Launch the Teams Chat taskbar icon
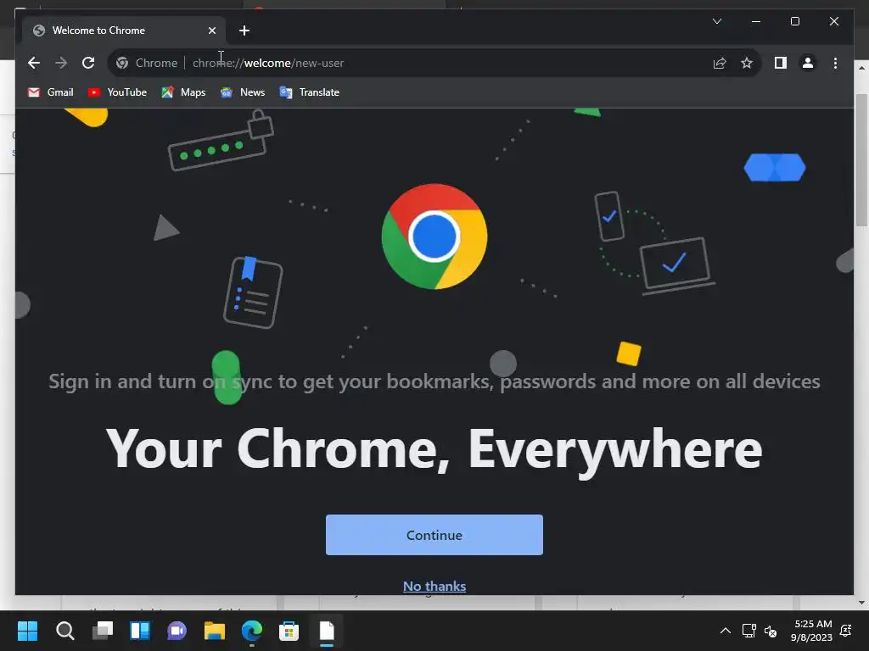 (x=177, y=631)
